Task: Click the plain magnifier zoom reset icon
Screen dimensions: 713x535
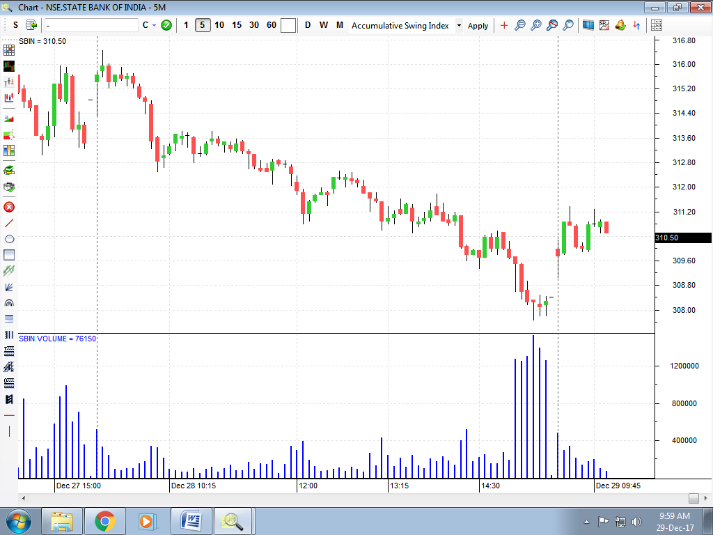Action: tap(568, 26)
